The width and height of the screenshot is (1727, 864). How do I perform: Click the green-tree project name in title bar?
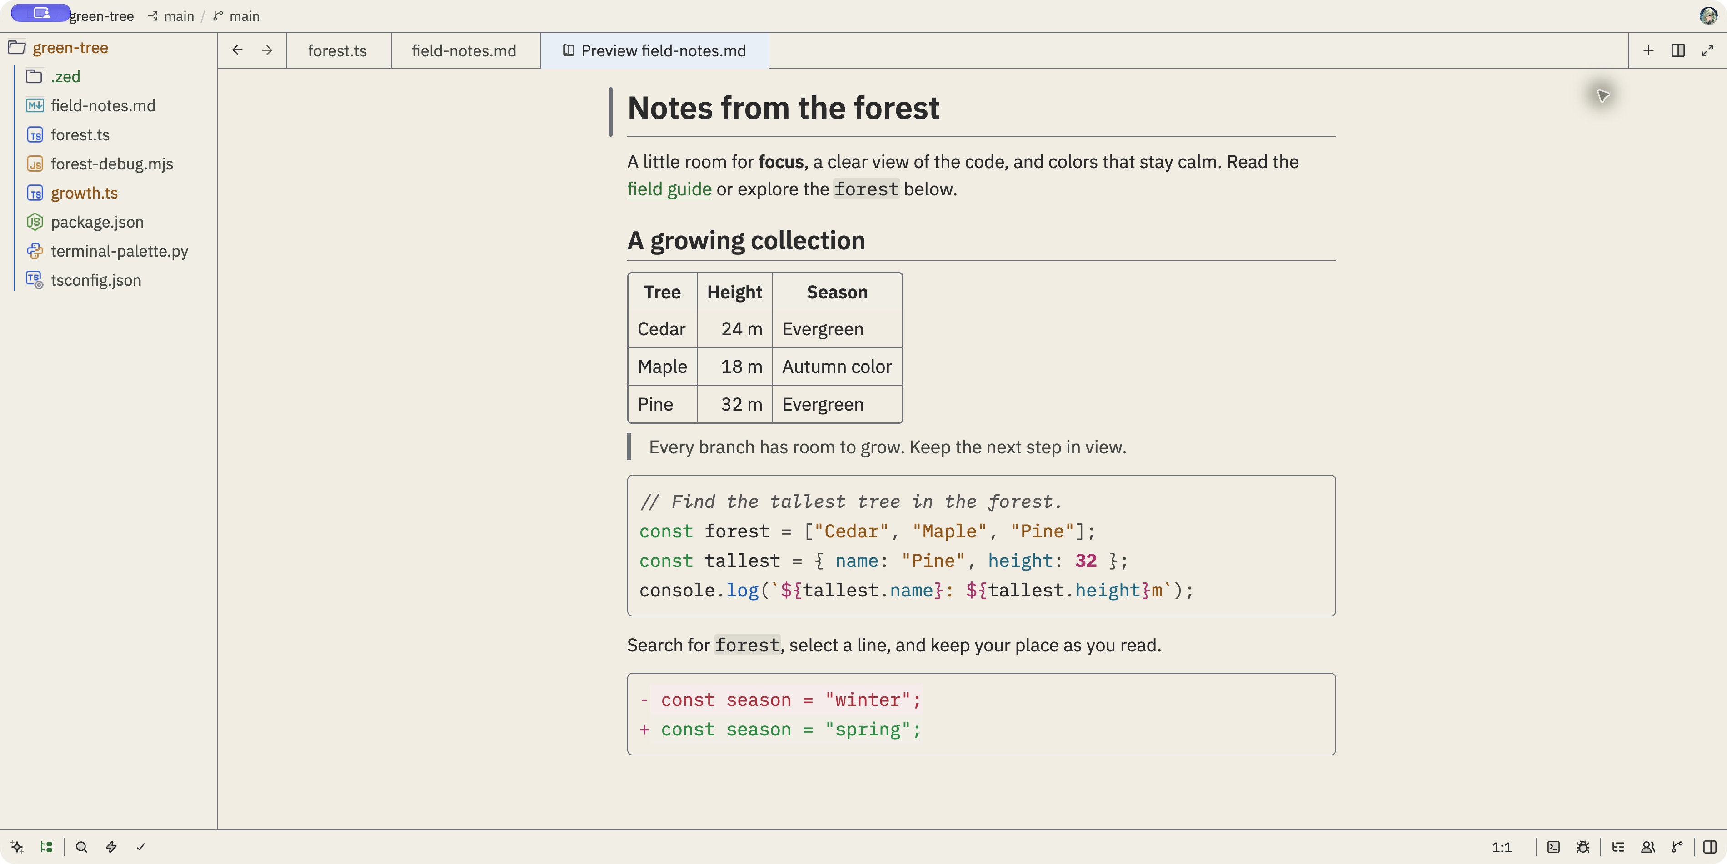[x=101, y=16]
